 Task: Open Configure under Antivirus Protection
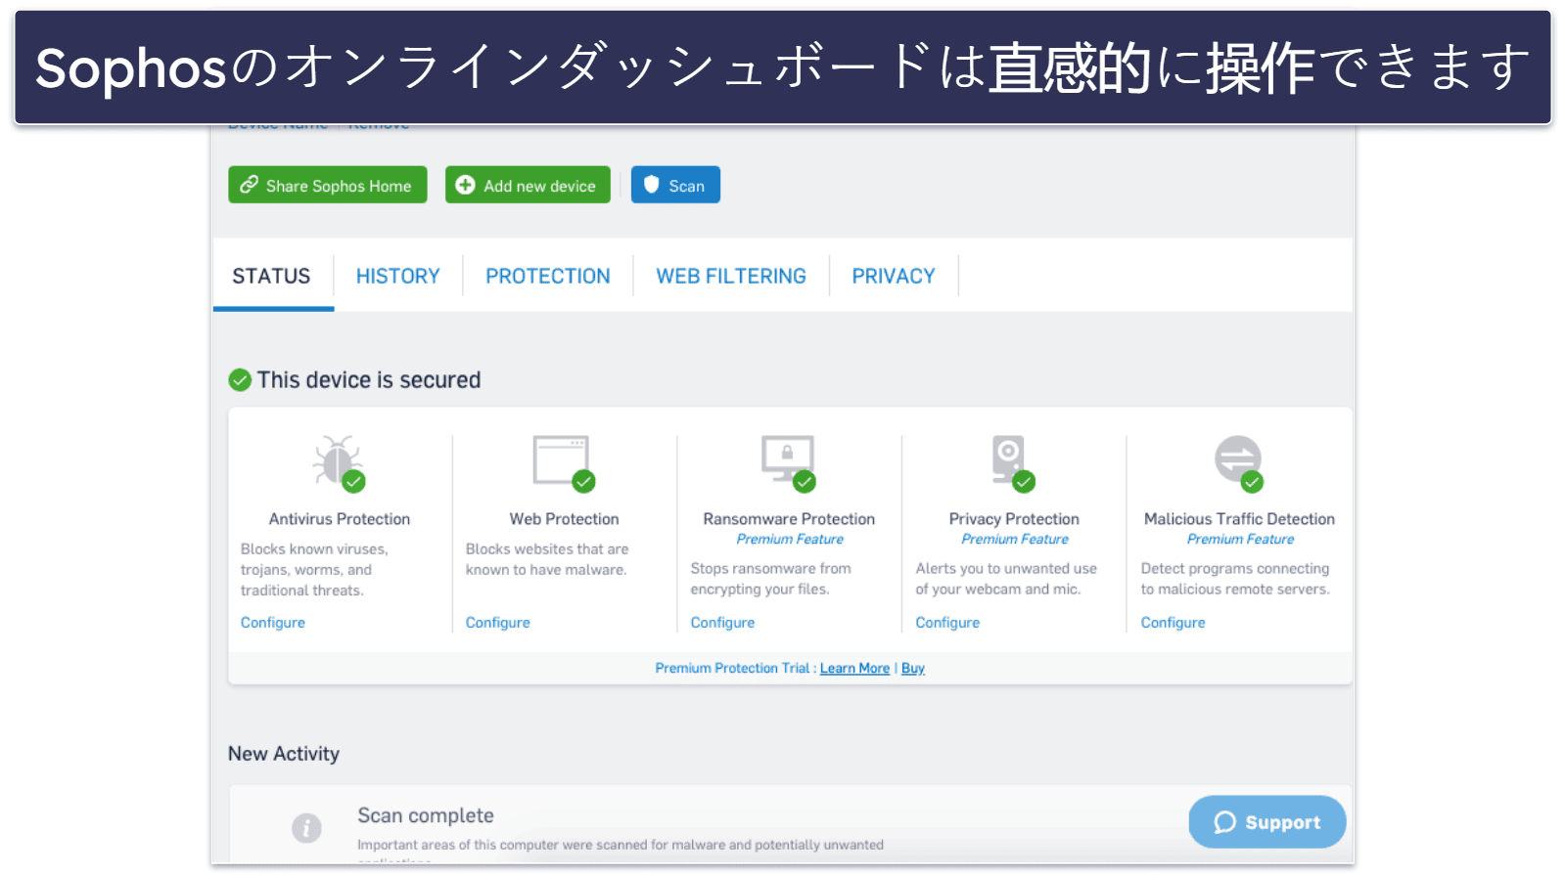273,623
